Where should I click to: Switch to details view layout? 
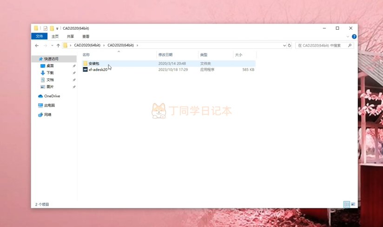click(346, 204)
